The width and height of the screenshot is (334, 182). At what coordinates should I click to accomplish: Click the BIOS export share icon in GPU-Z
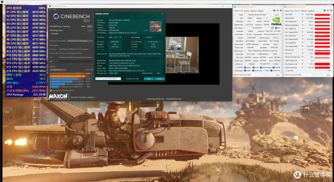point(272,28)
